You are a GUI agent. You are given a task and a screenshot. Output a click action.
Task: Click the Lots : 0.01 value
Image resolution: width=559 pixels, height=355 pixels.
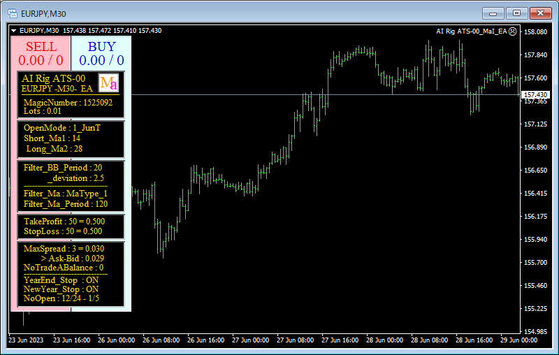(x=43, y=111)
